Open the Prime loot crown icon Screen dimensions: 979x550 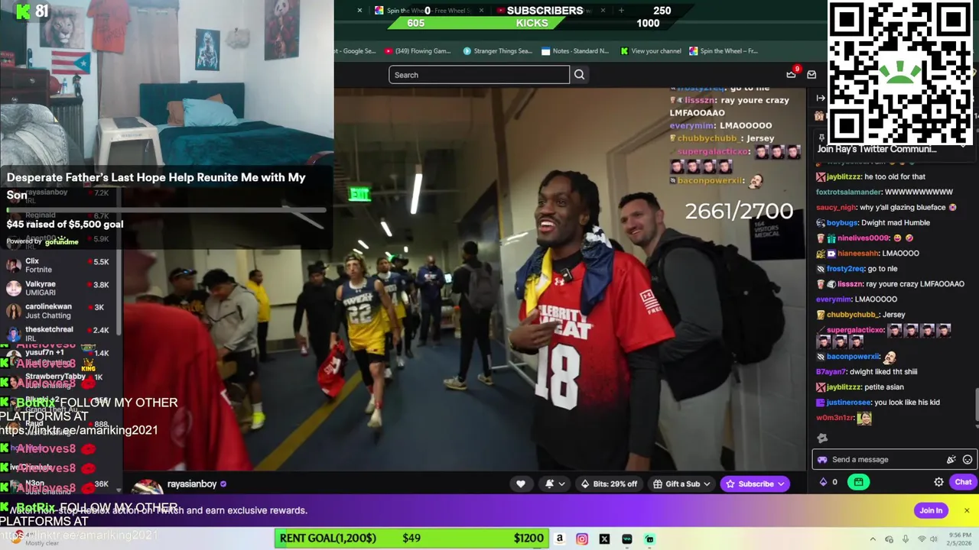[x=791, y=74]
